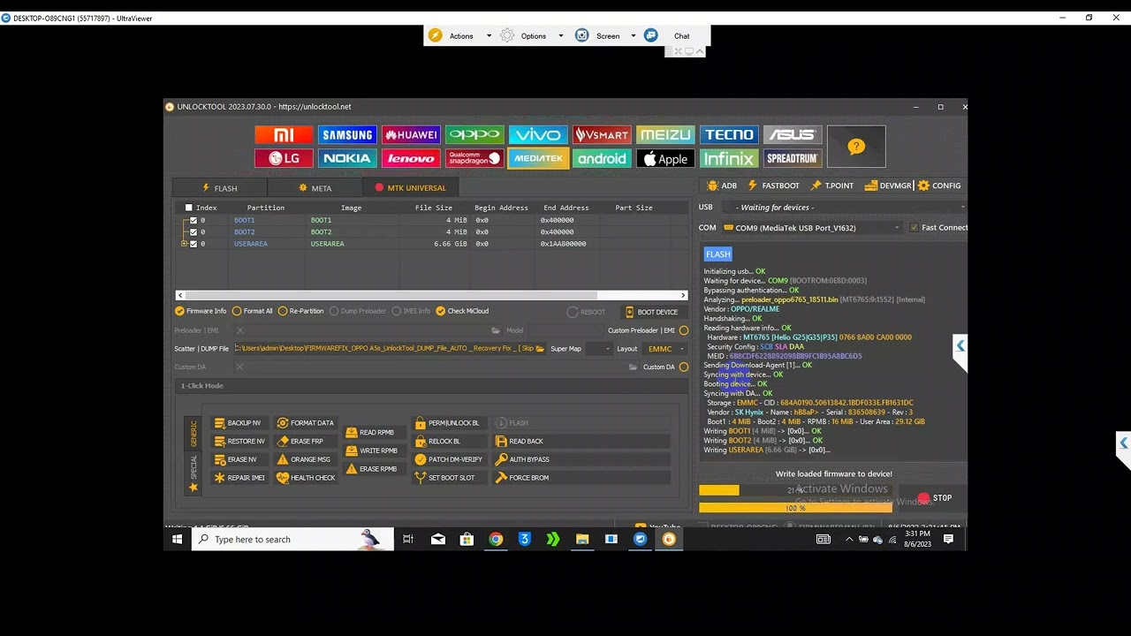1131x636 pixels.
Task: Select the Apple brand tile
Action: coord(665,159)
